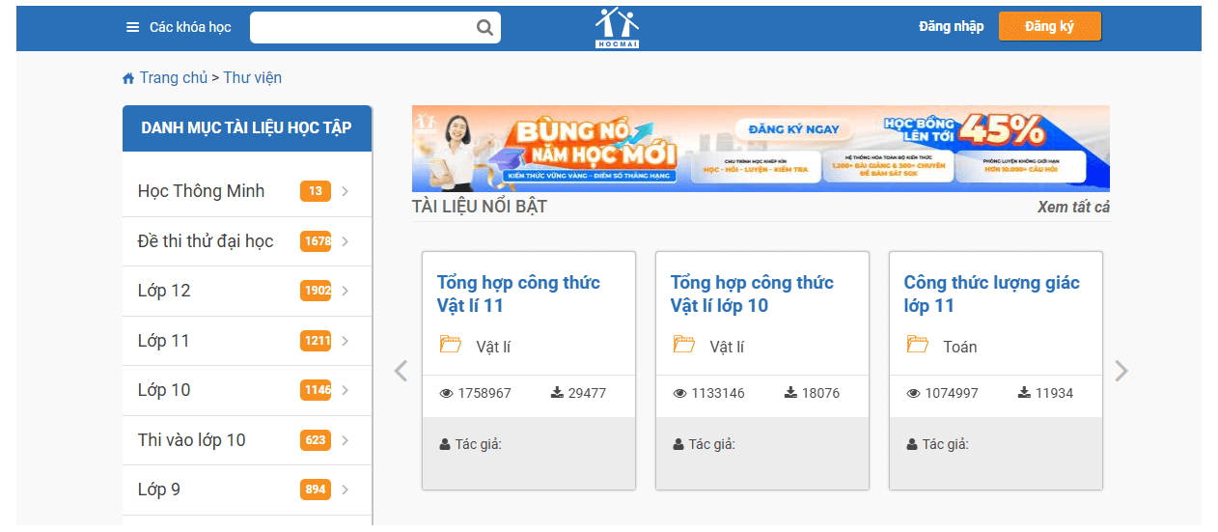Click the 1211 count badge
The width and height of the screenshot is (1218, 532).
[316, 341]
